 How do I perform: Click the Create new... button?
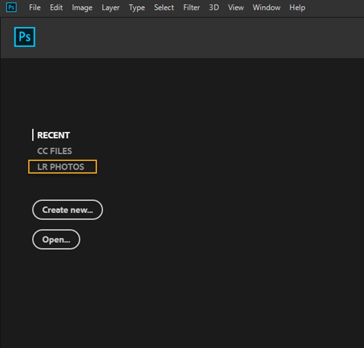(67, 210)
